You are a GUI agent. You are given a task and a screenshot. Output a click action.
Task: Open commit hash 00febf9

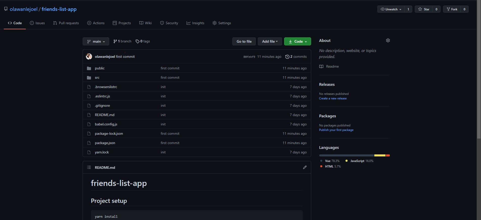[x=249, y=57]
